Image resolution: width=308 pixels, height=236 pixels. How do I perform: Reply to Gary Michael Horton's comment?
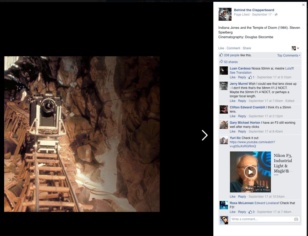[x=242, y=131]
